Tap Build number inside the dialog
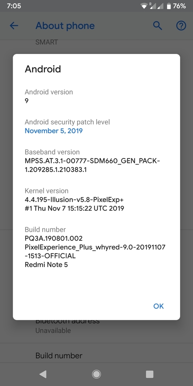This screenshot has width=193, height=386. click(x=95, y=247)
